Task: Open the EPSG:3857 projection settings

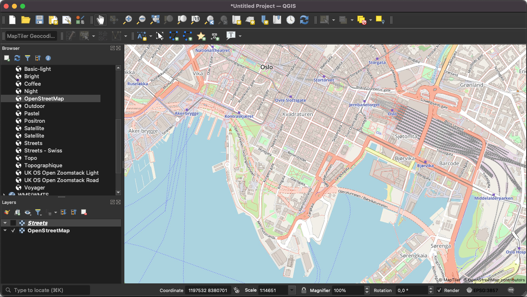Action: [x=482, y=290]
